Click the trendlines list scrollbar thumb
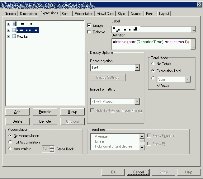 [142, 140]
